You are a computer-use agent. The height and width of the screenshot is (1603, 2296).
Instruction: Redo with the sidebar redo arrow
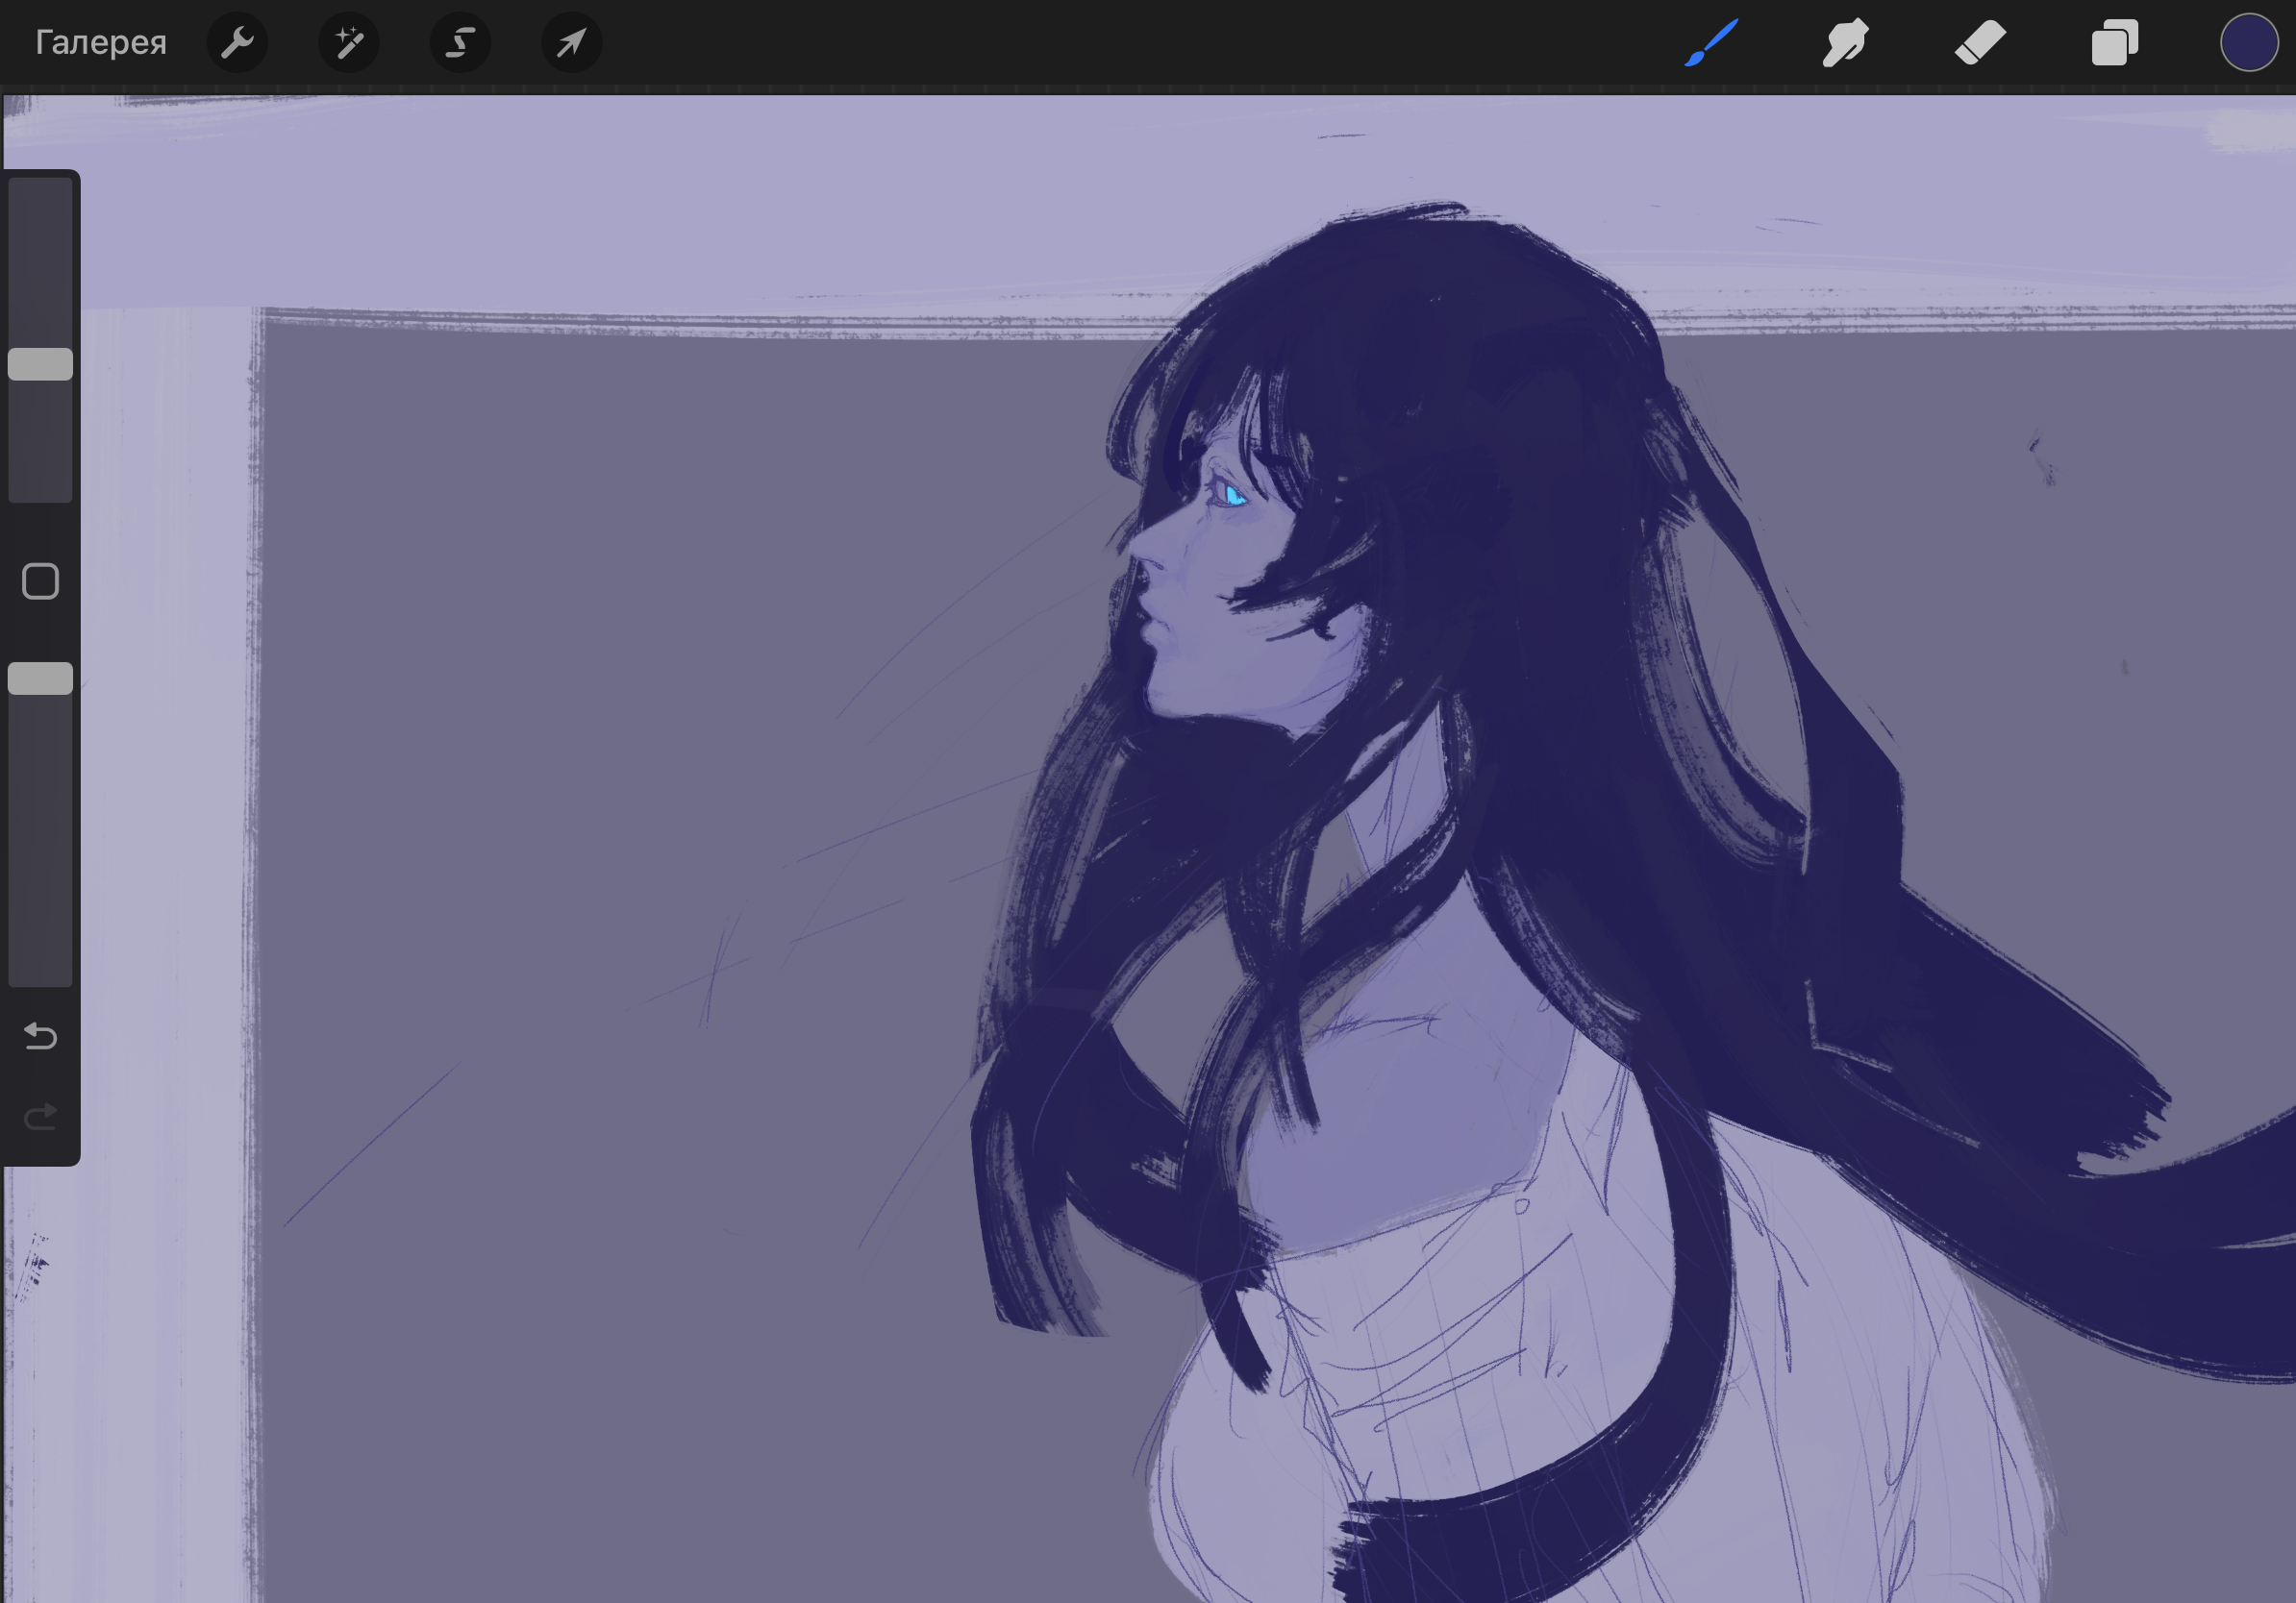coord(40,1117)
